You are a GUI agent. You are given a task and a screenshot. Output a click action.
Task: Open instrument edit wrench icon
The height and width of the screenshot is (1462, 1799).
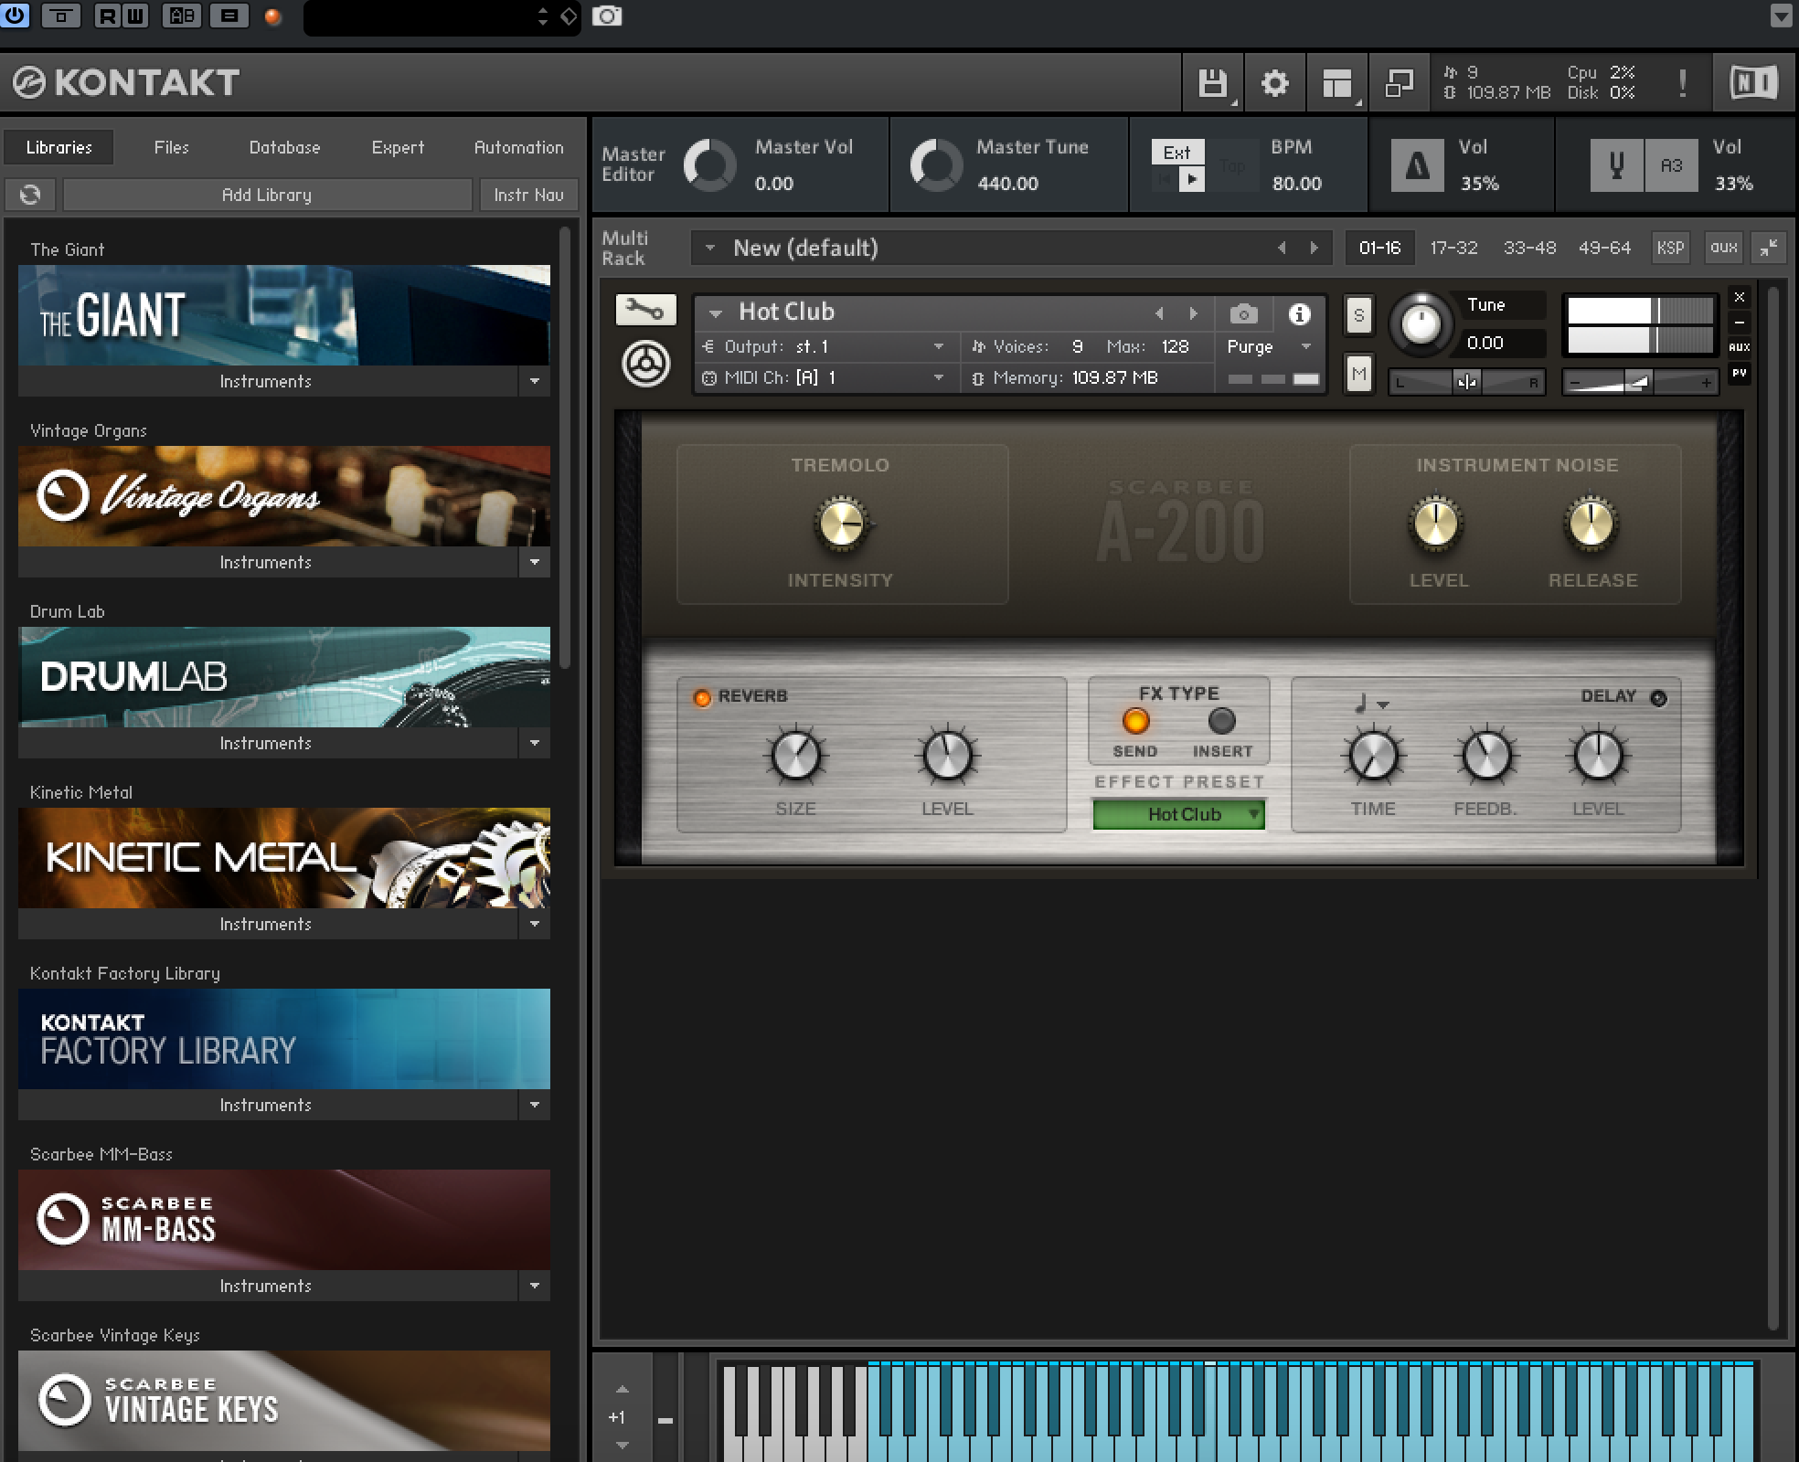coord(645,311)
